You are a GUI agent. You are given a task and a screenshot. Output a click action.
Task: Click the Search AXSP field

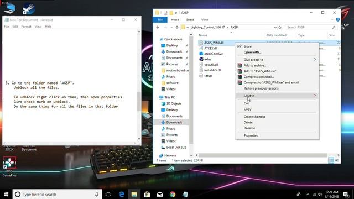pos(310,27)
